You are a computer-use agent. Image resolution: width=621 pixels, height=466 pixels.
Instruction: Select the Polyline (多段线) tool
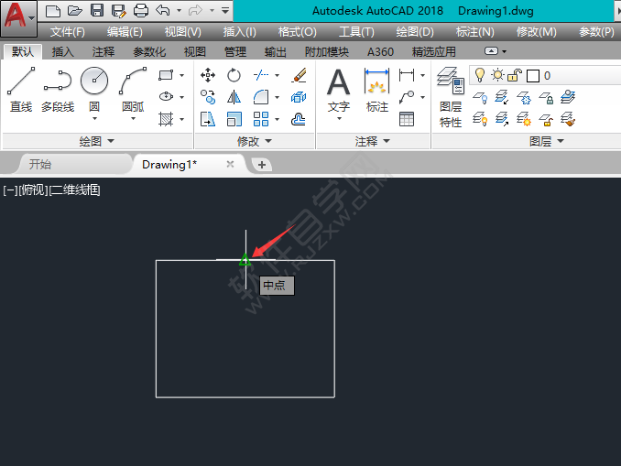pyautogui.click(x=58, y=90)
